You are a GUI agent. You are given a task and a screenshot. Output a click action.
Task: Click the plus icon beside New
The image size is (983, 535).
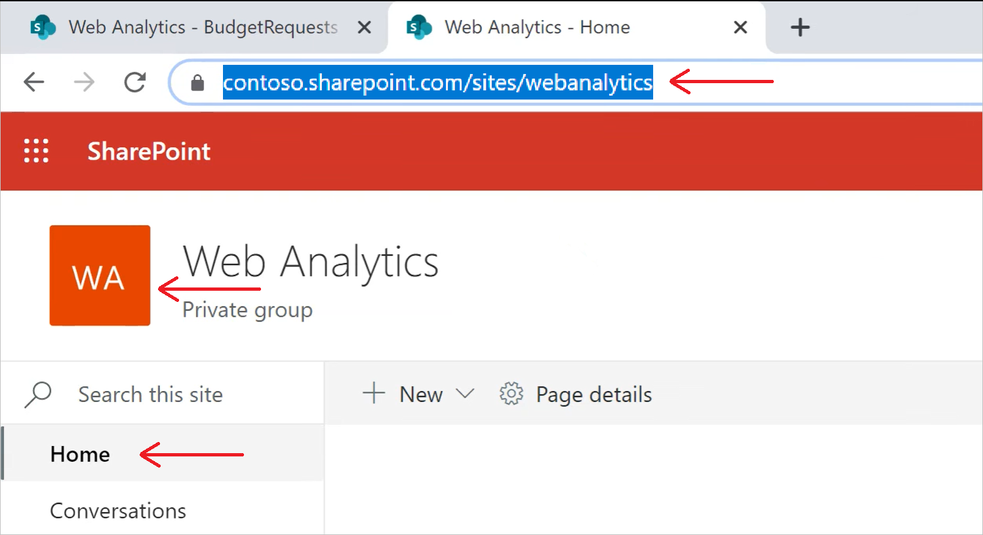(x=372, y=394)
